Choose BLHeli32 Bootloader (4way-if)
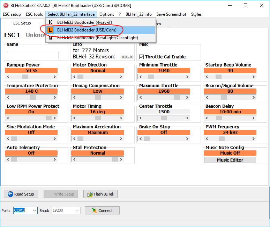The image size is (270, 227). click(x=100, y=22)
